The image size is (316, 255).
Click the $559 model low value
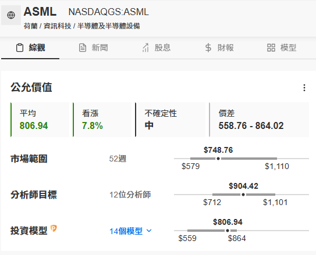click(x=187, y=238)
